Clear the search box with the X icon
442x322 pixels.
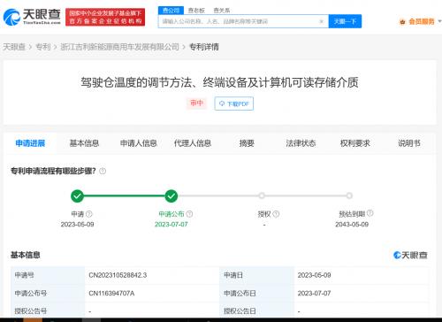click(x=322, y=21)
